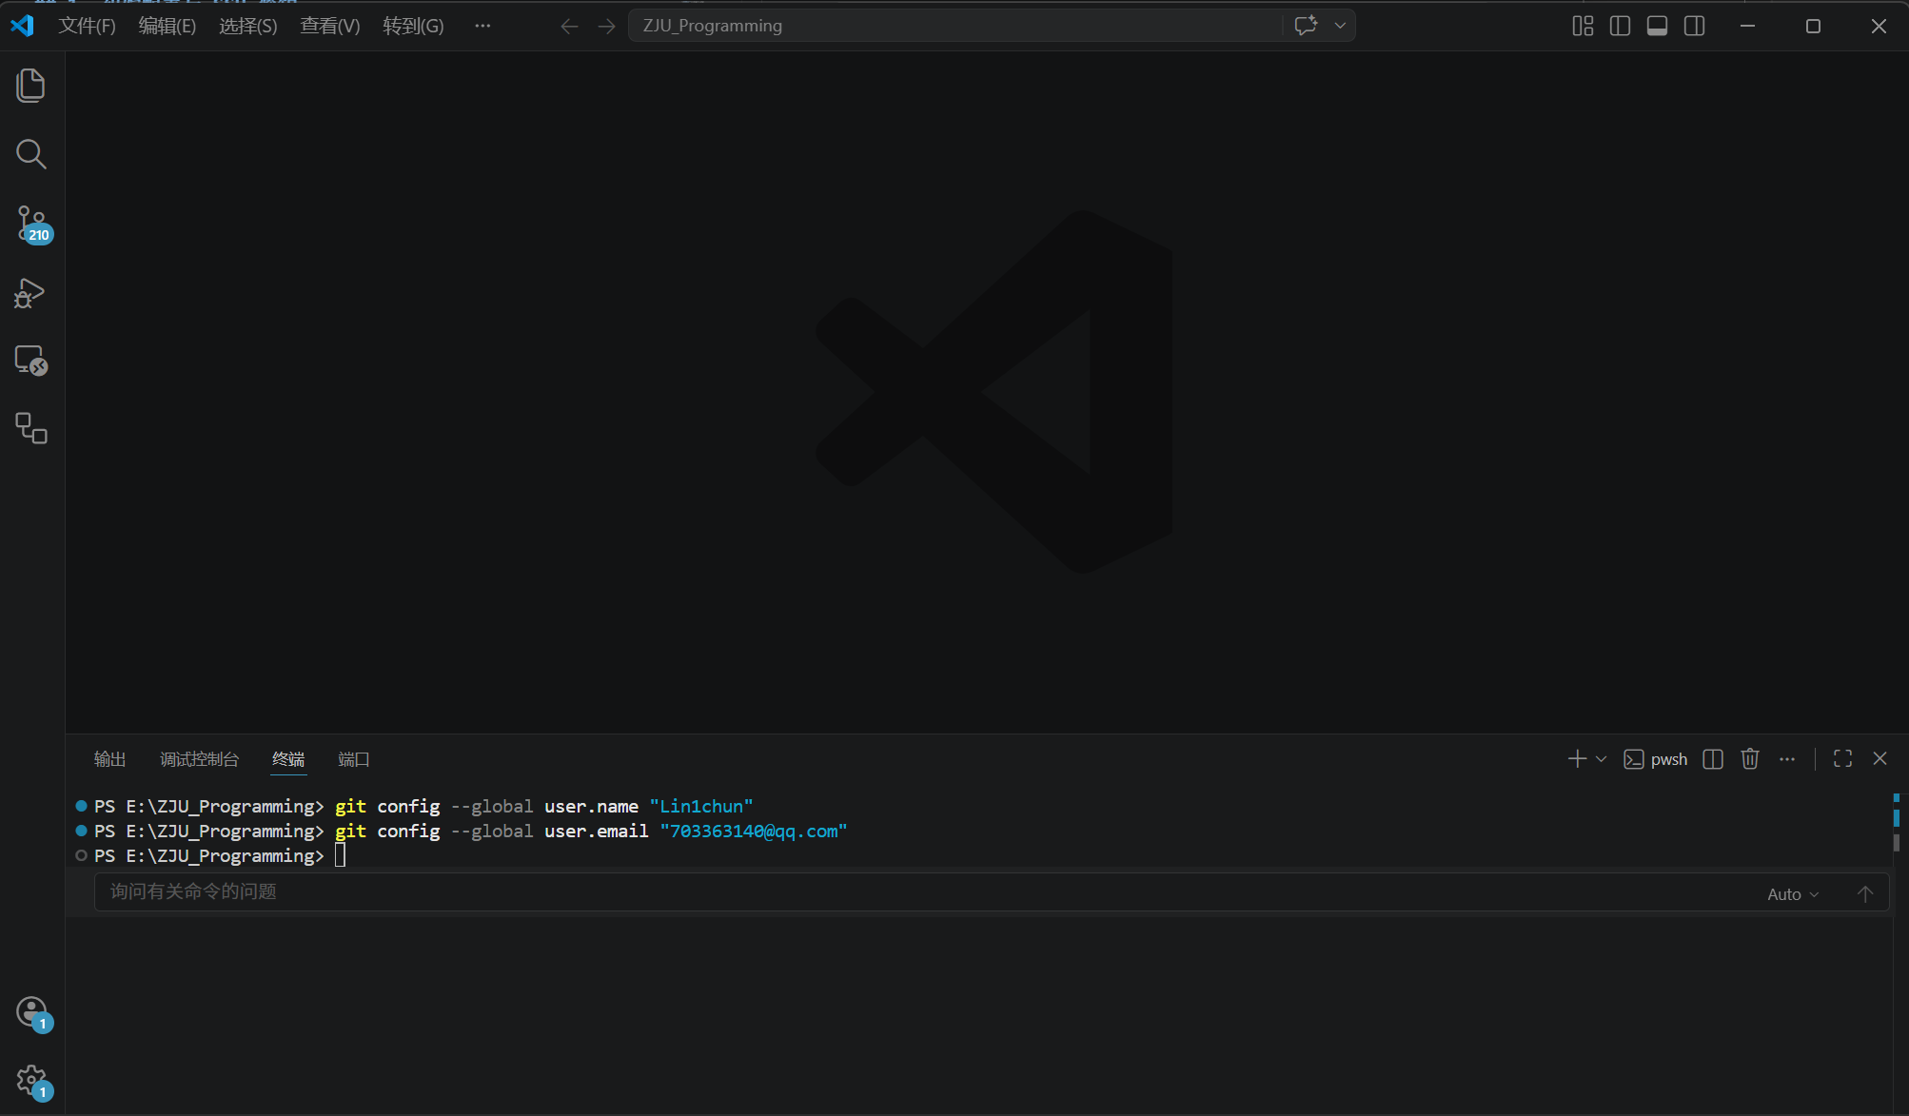Open the 编辑(E) menu
The height and width of the screenshot is (1116, 1909).
(x=167, y=26)
